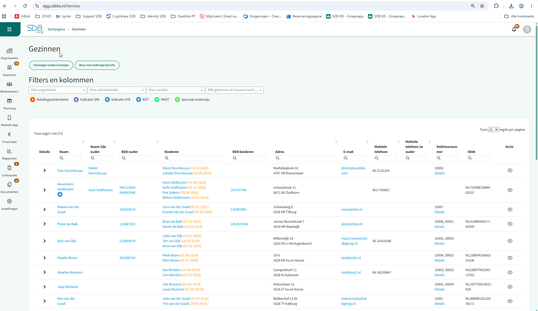The image size is (538, 311).
Task: Open the Kies organisatie dropdown
Action: tap(58, 90)
